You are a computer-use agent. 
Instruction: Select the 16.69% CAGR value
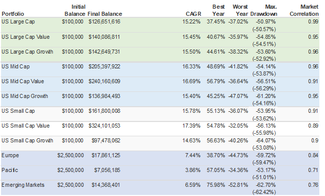[191, 81]
